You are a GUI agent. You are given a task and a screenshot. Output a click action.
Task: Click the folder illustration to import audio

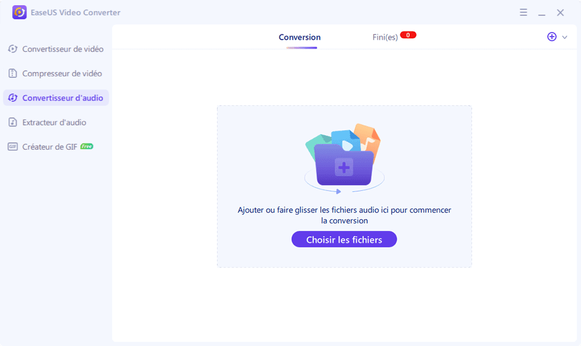pyautogui.click(x=344, y=158)
